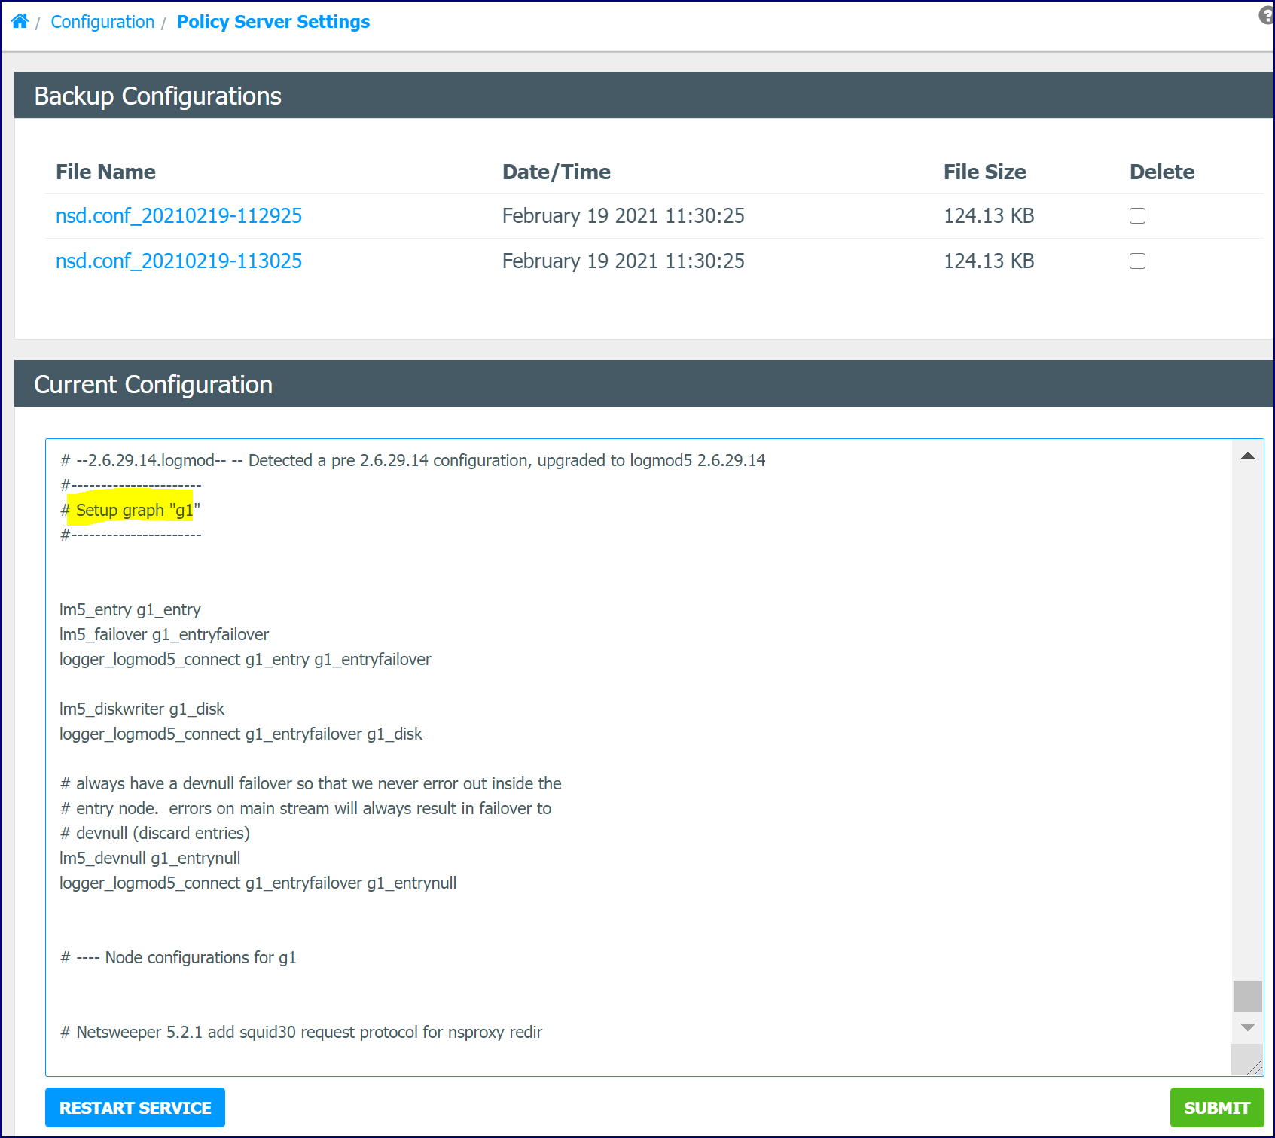This screenshot has width=1275, height=1138.
Task: Click the Netsweeper 5.2.1 squid30 comment line
Action: click(x=301, y=1032)
